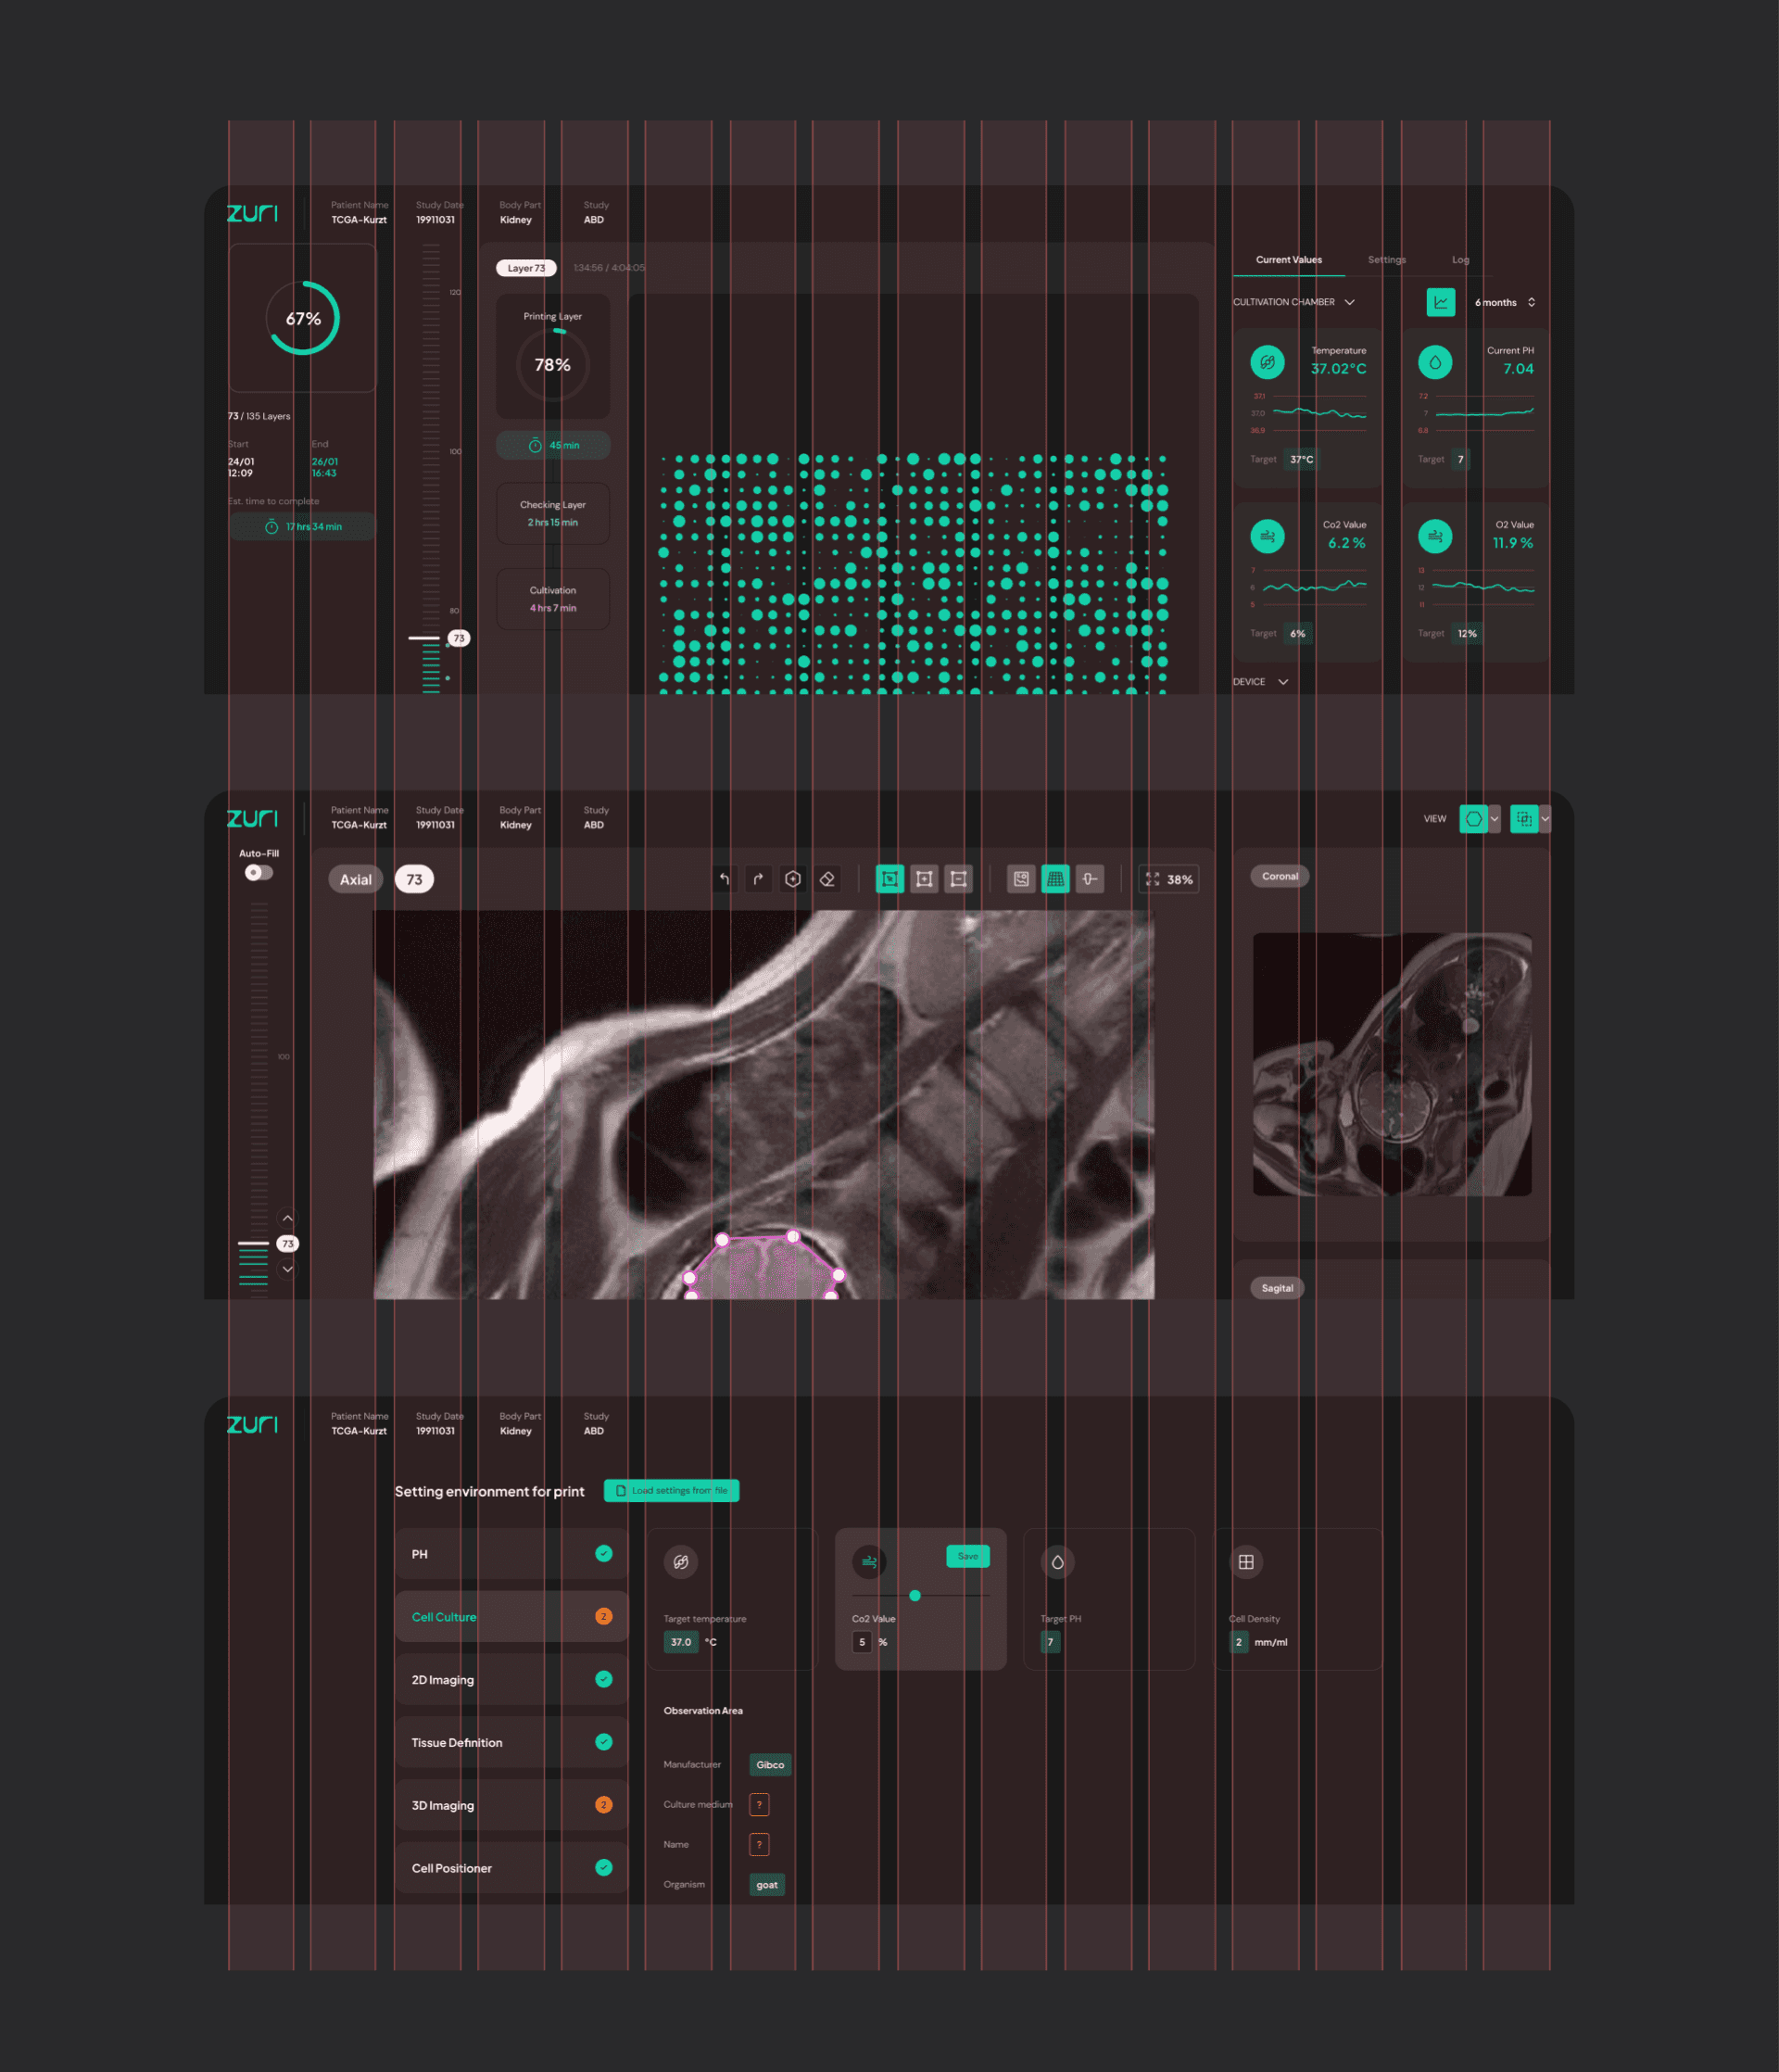Select the subtract-selection square tool
Screen dimensions: 1779x2072
958,879
